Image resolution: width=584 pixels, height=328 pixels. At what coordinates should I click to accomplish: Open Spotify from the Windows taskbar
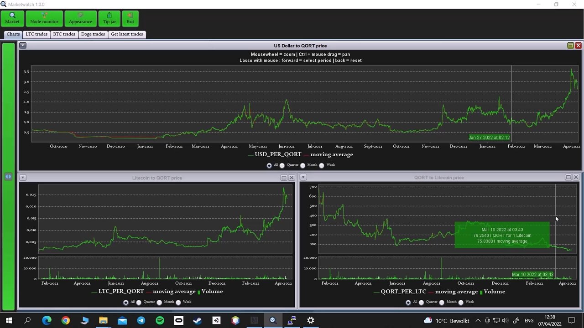(x=160, y=321)
